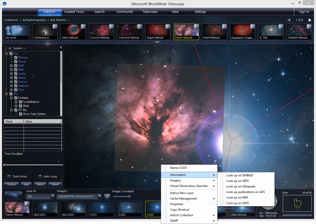Toggle the Earth layer checkbox
The width and height of the screenshot is (316, 224).
16,66
